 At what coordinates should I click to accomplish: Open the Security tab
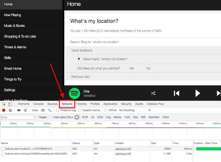[126, 104]
